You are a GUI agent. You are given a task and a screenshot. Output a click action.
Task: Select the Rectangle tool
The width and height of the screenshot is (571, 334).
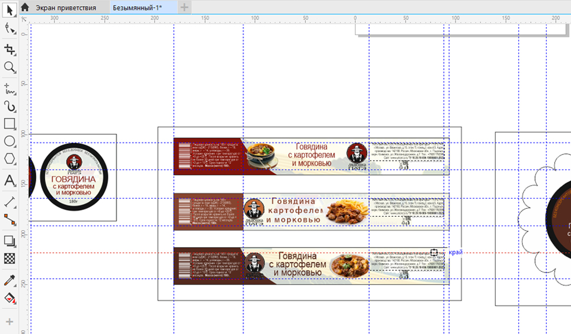coord(9,124)
